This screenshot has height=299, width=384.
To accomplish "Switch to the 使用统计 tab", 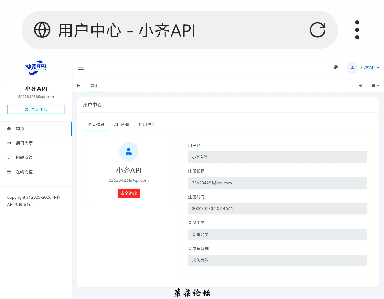I will [x=147, y=125].
